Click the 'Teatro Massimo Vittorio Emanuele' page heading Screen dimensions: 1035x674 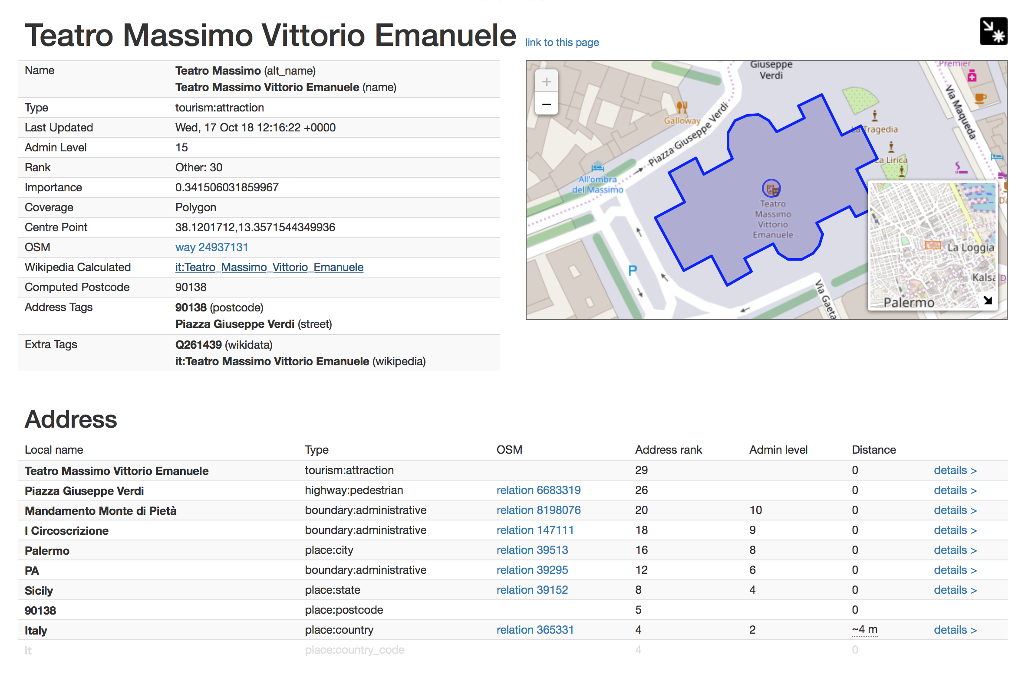click(270, 35)
